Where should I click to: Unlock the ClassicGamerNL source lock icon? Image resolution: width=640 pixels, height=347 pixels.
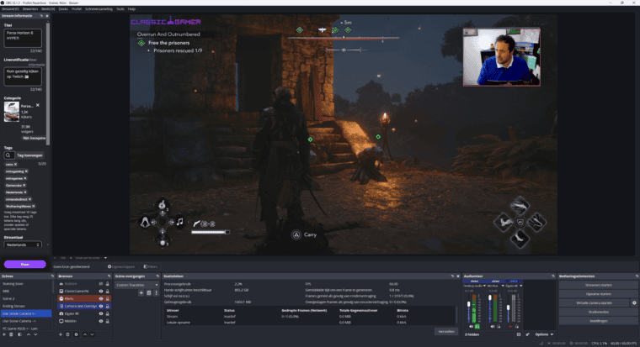pos(108,291)
